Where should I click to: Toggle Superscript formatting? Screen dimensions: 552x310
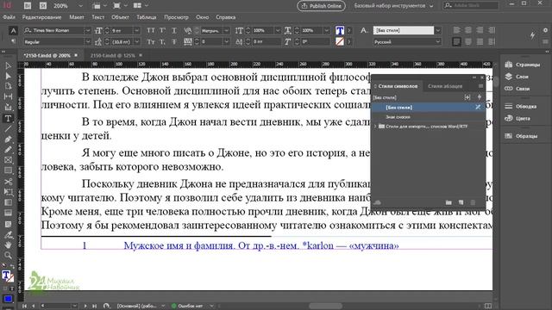[x=162, y=31]
